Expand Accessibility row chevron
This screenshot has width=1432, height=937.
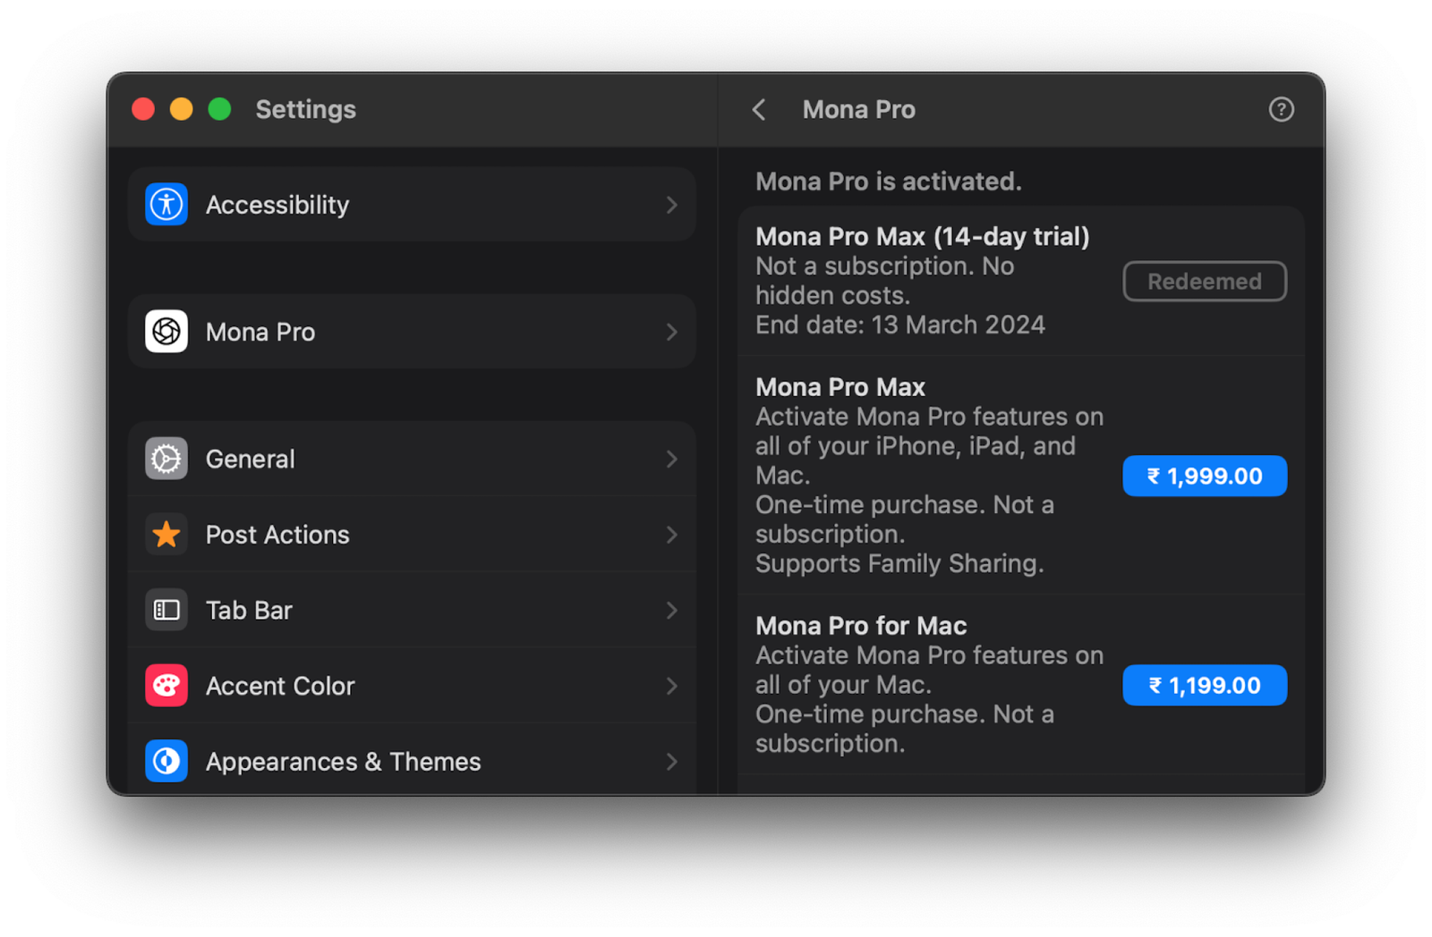pos(671,205)
